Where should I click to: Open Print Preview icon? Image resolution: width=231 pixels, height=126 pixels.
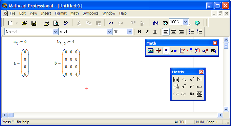coord(56,23)
